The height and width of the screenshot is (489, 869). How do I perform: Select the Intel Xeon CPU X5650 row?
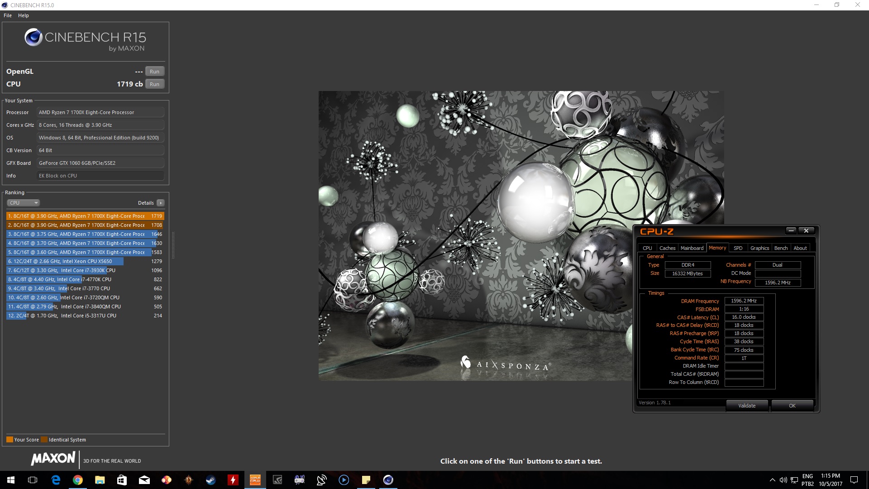(x=85, y=261)
